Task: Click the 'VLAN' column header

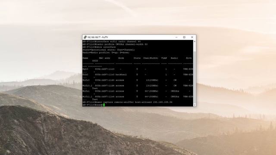Action: click(x=164, y=58)
